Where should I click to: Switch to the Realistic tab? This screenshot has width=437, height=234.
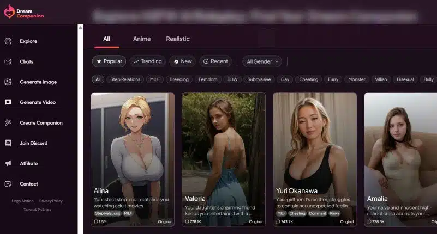[x=178, y=39]
